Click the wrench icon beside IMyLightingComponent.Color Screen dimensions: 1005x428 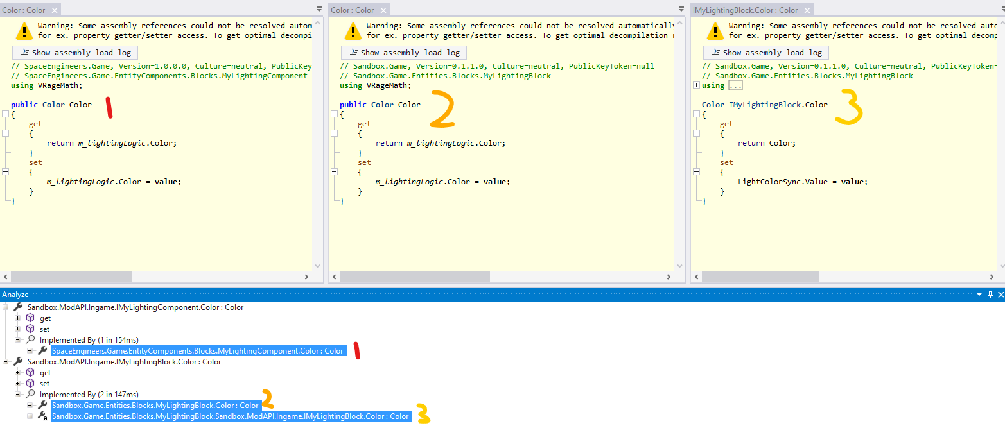pos(18,307)
